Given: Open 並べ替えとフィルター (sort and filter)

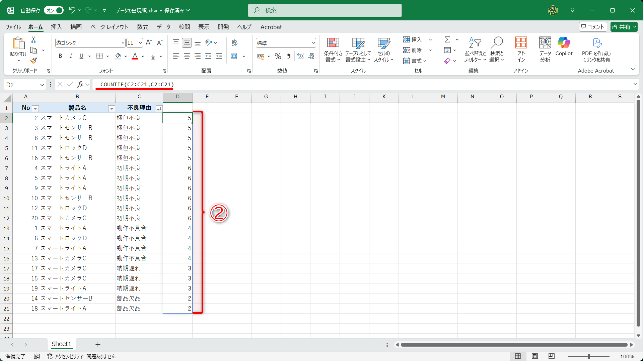Looking at the screenshot, I should click(x=475, y=49).
